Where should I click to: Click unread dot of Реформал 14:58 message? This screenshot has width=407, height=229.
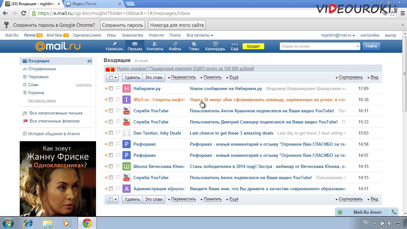[106, 144]
